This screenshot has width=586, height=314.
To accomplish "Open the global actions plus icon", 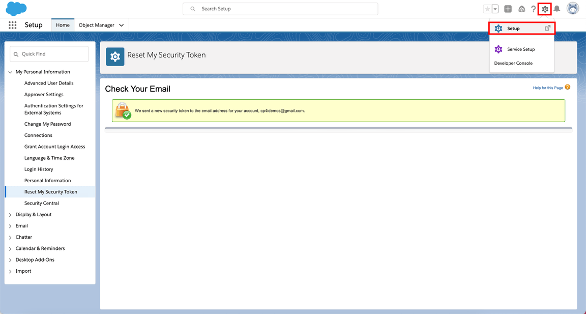I will [x=508, y=9].
